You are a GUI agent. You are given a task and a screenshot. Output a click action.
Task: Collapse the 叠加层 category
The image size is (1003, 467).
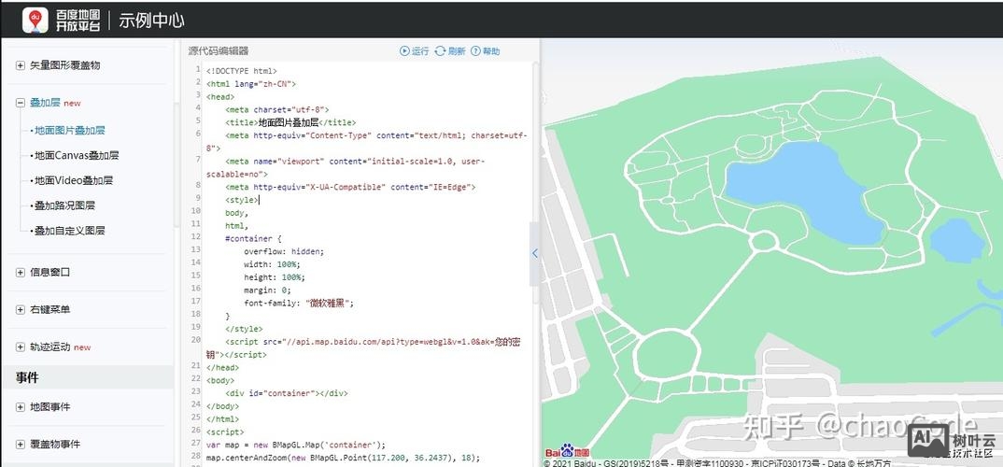[21, 103]
